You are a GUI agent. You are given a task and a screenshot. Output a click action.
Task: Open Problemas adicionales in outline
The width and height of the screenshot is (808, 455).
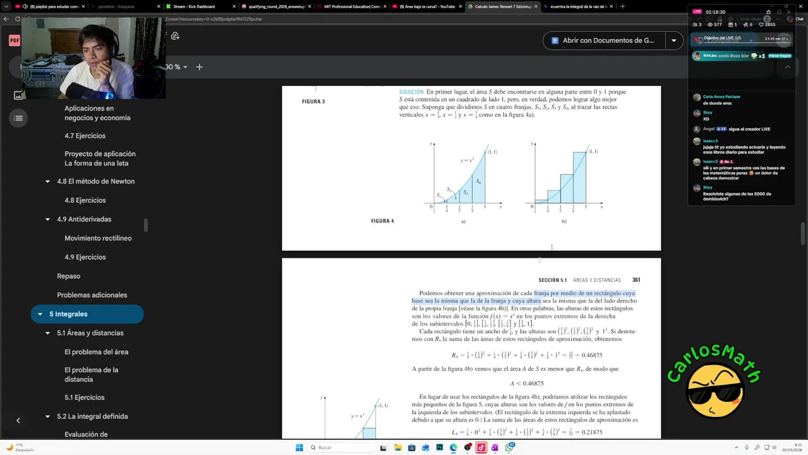(92, 295)
